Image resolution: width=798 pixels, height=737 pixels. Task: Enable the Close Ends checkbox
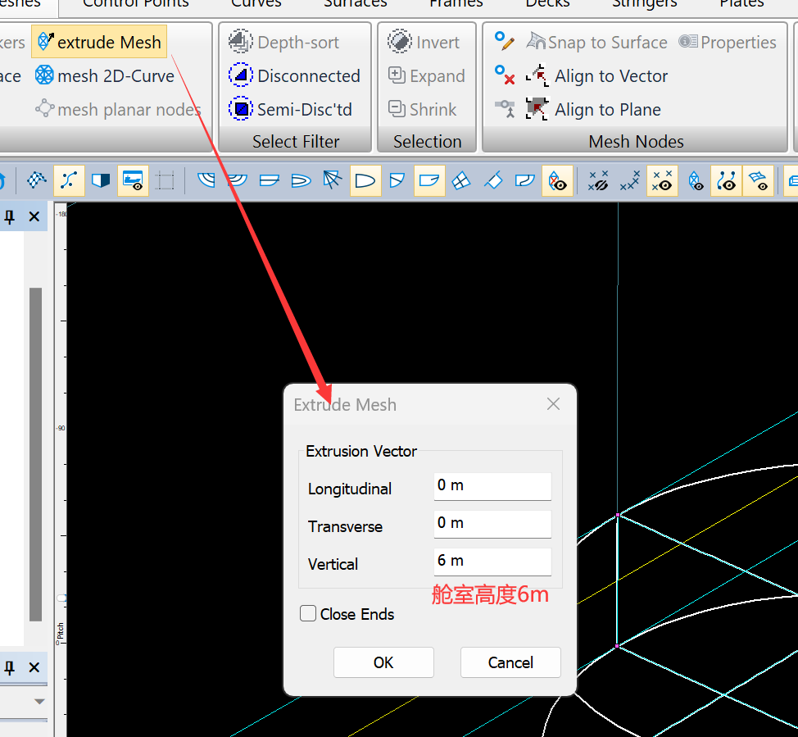(308, 614)
